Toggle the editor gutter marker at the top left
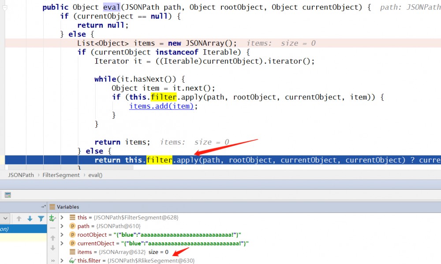The height and width of the screenshot is (264, 441). pyautogui.click(x=5, y=7)
